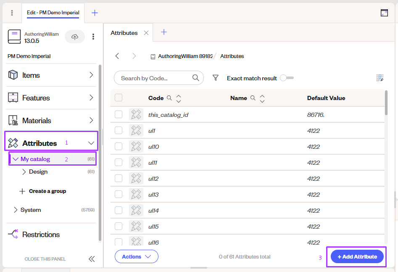Viewport: 398px width, 272px height.
Task: Collapse the My catalog tree node
Action: click(16, 159)
